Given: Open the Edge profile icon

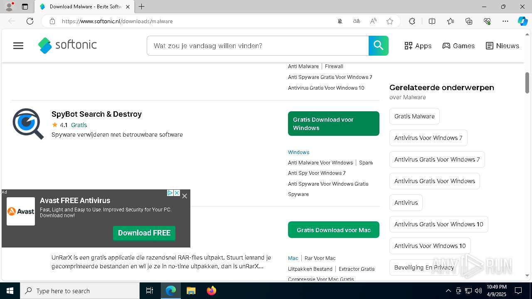Looking at the screenshot, I should pos(9,7).
